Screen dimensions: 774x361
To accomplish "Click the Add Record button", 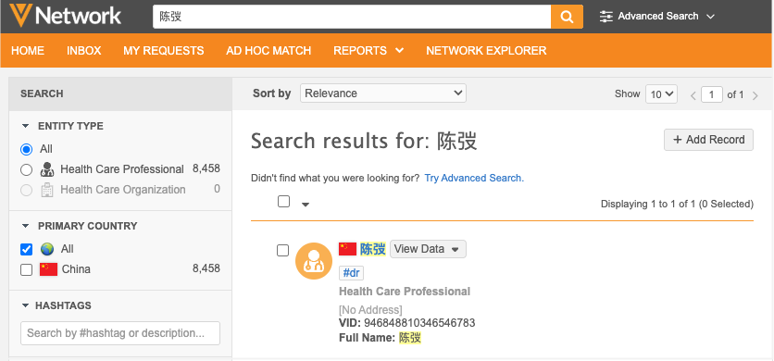I will click(x=708, y=140).
